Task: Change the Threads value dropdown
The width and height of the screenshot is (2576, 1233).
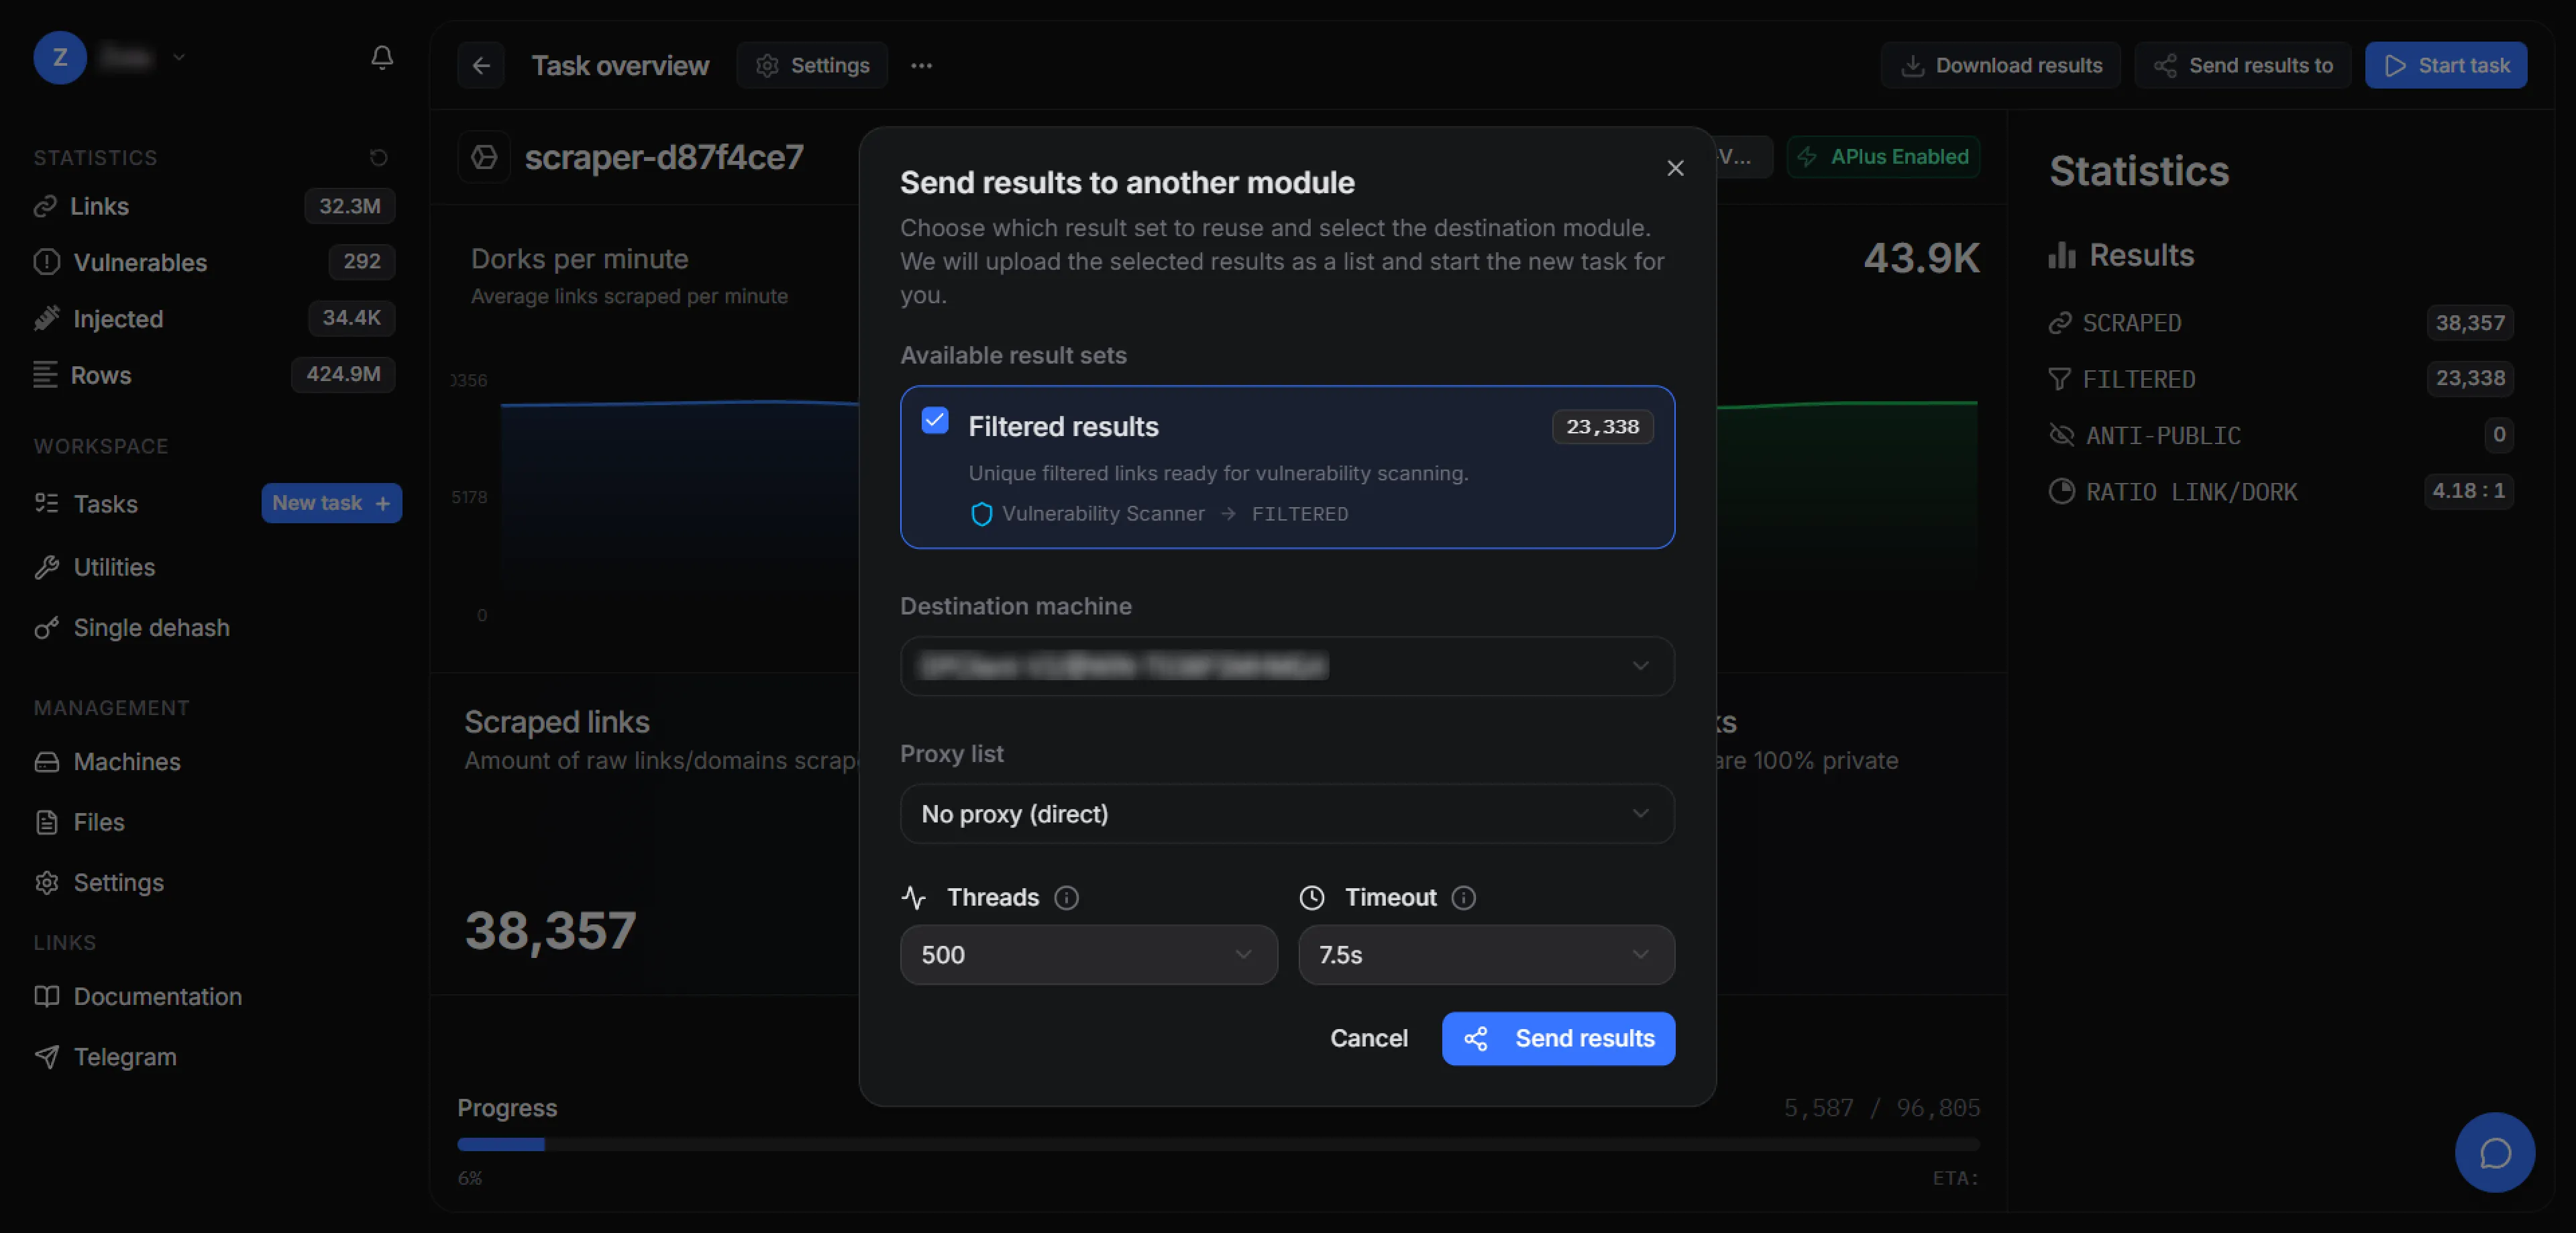Action: click(1088, 955)
